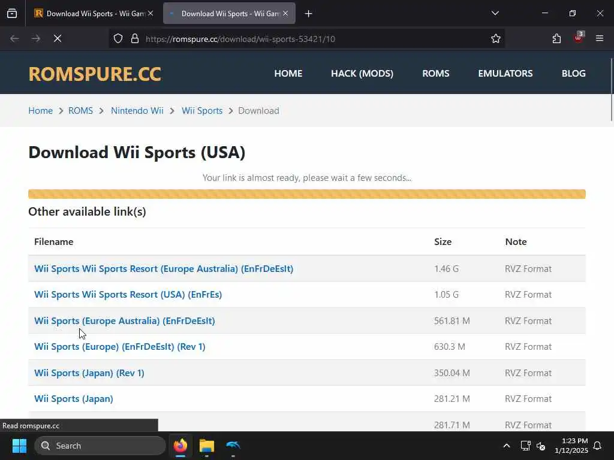Open muted volume tray icon

541,446
